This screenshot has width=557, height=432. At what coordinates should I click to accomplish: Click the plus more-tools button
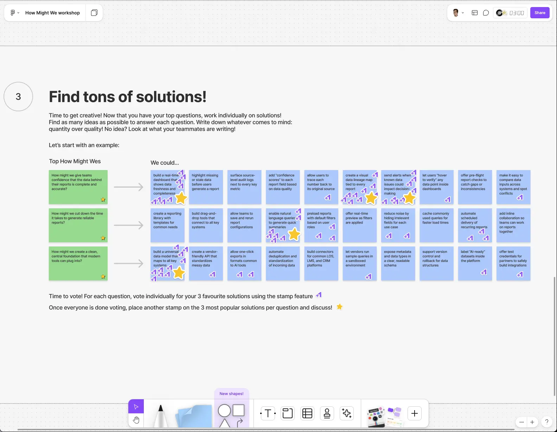click(415, 413)
